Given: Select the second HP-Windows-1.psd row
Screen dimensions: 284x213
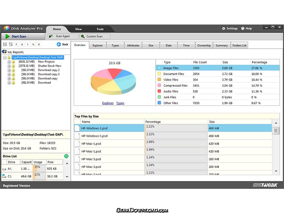Looking at the screenshot, I should tap(173, 136).
